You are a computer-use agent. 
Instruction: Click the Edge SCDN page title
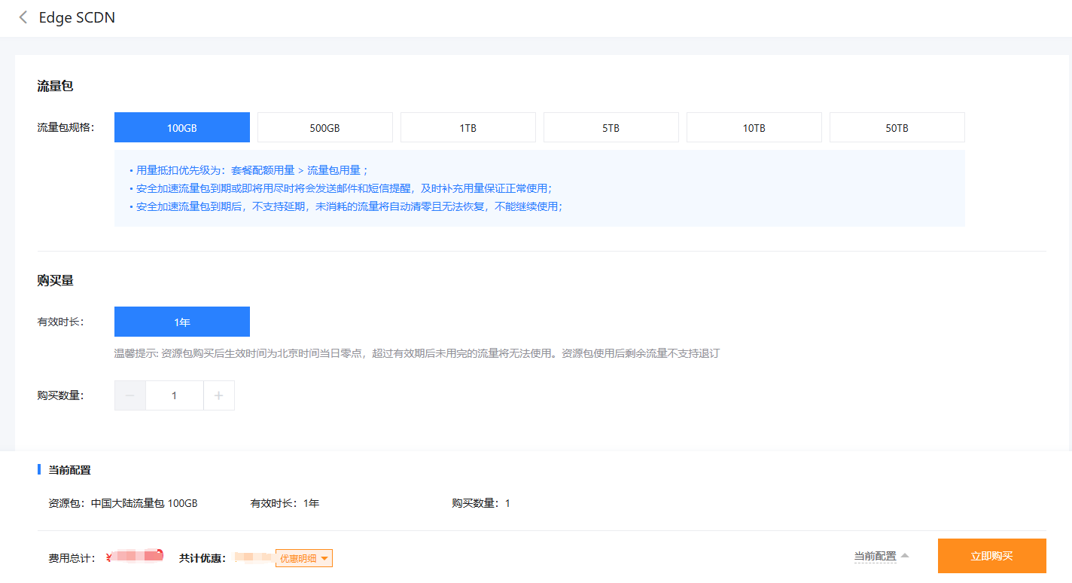tap(77, 17)
